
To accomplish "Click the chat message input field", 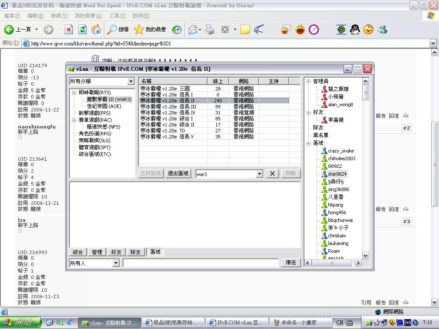I will (x=201, y=263).
